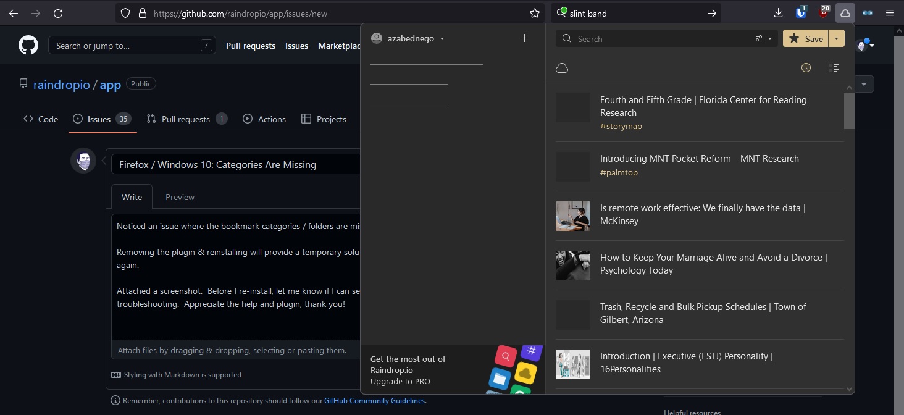Viewport: 904px width, 415px height.
Task: Open the Save button dropdown arrow
Action: [836, 38]
